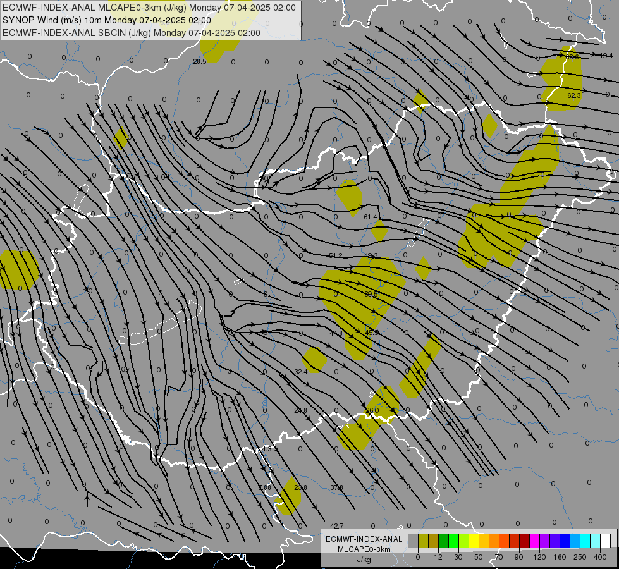This screenshot has height=569, width=619.
Task: Select the magenta legend swatch
Action: click(x=535, y=541)
